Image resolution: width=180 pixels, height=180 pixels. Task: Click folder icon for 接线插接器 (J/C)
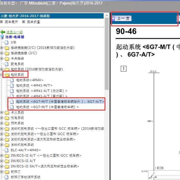(x=7, y=53)
